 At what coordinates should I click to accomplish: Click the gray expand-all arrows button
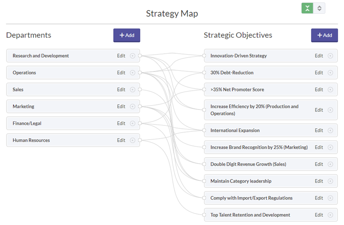click(319, 8)
